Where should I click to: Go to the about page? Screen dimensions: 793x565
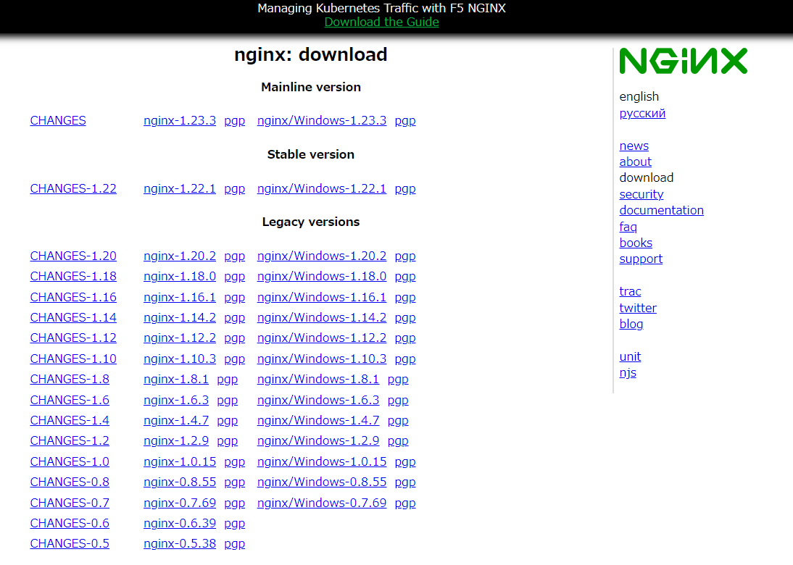click(x=635, y=162)
